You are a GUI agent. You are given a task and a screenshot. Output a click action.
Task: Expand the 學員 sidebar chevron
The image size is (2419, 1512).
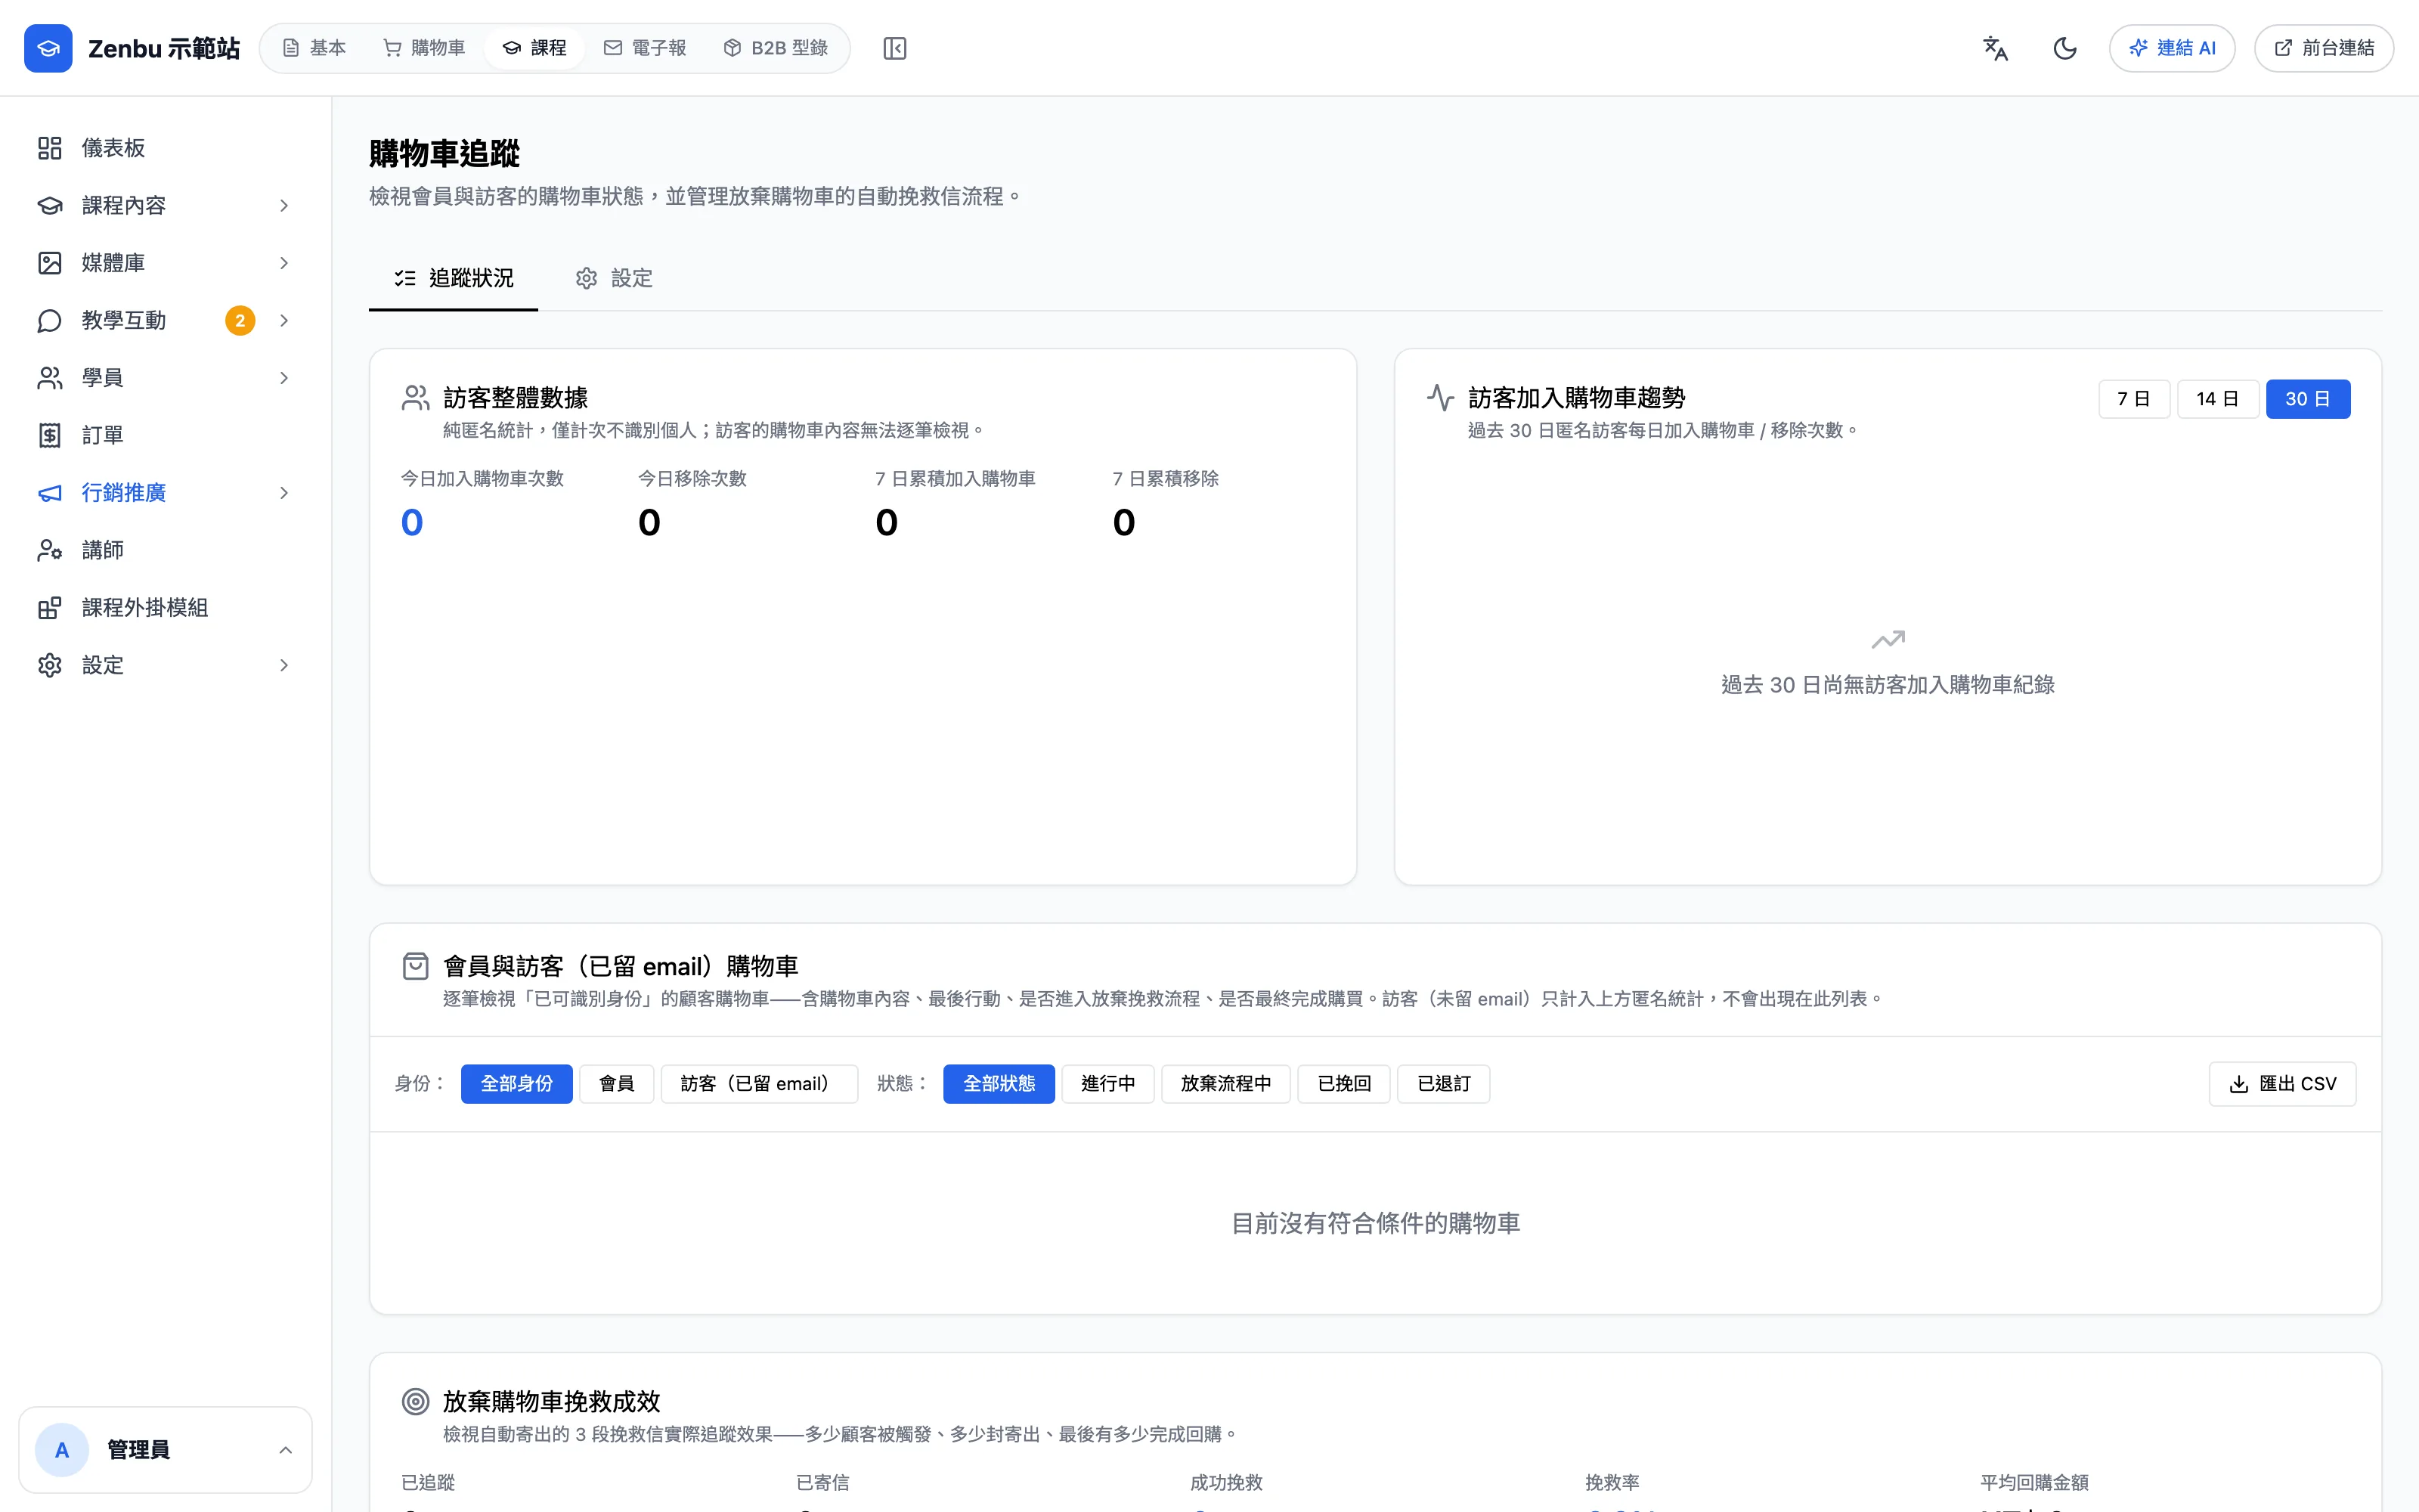point(284,378)
